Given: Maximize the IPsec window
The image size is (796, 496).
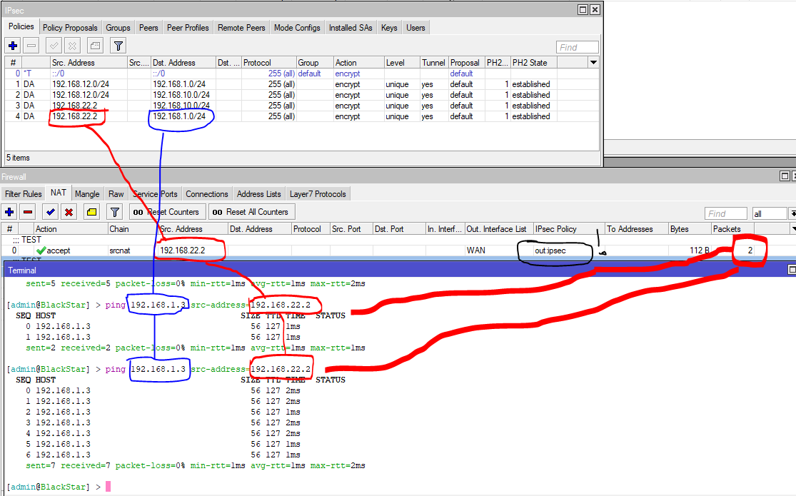Looking at the screenshot, I should click(x=583, y=10).
